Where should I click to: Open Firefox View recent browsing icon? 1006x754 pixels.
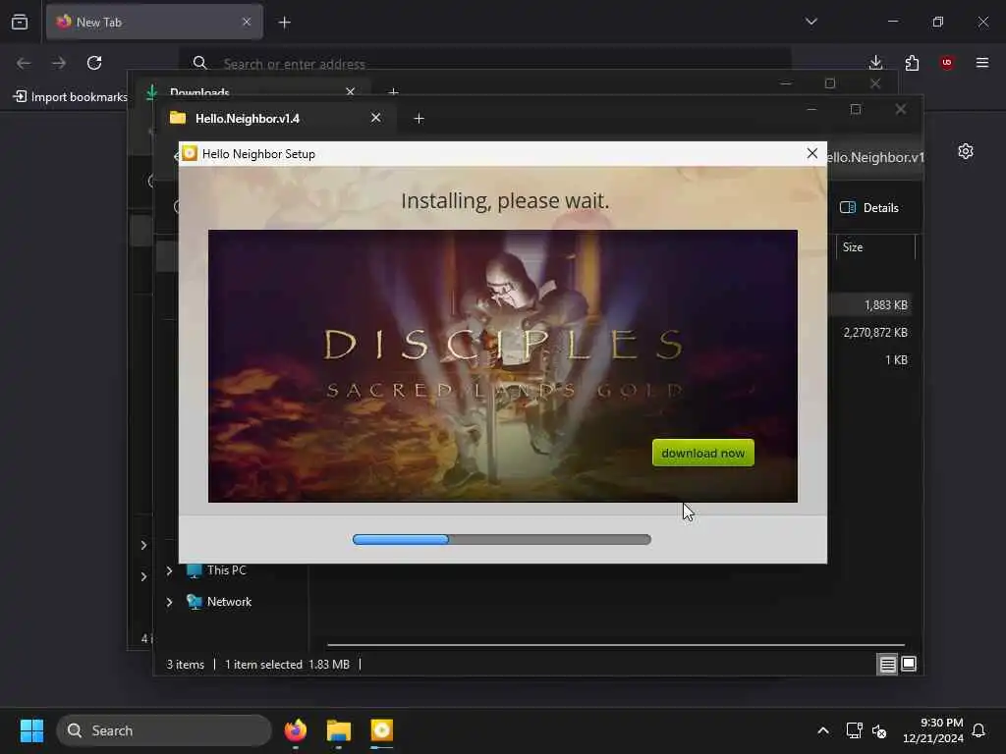(x=20, y=22)
